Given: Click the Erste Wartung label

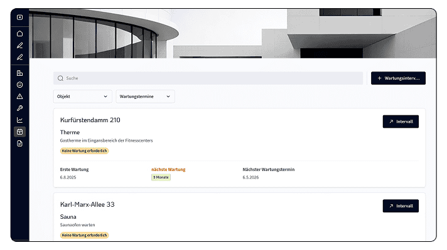Looking at the screenshot, I should (75, 170).
